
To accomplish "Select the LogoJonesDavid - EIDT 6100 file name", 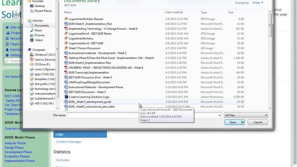I will [86, 43].
